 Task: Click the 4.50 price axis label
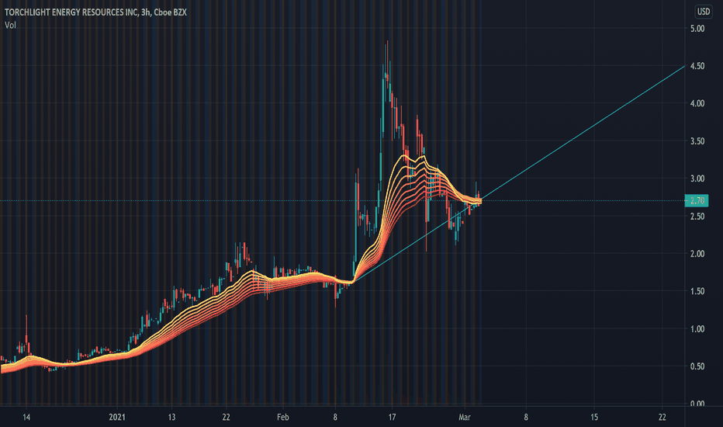697,66
